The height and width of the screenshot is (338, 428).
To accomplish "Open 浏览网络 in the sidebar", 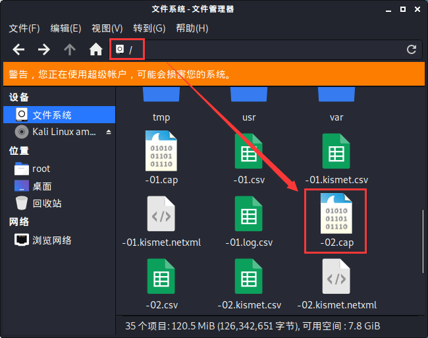I will coord(59,240).
